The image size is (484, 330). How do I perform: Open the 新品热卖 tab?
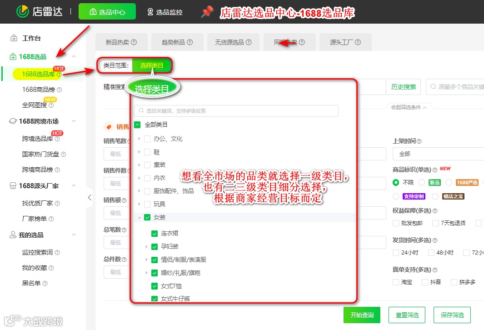(121, 42)
